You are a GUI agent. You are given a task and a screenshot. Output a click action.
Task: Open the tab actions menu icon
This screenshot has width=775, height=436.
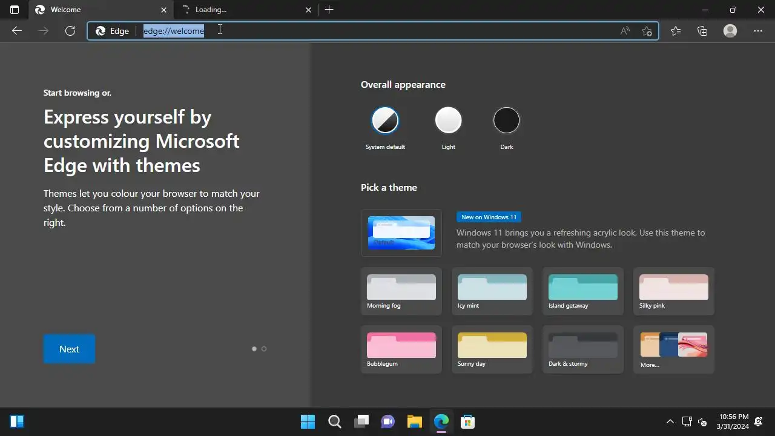(15, 10)
